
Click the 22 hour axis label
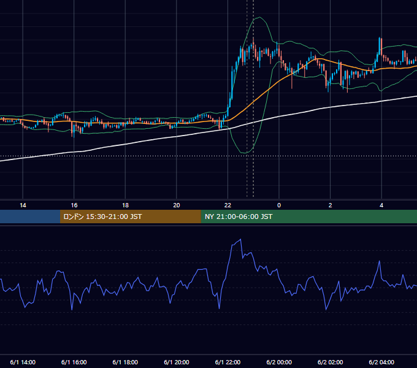coord(228,205)
